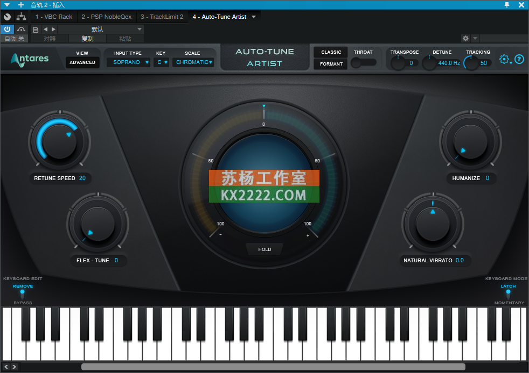Screen dimensions: 529x373
Task: Toggle the ADVANCED view button
Action: pyautogui.click(x=82, y=62)
